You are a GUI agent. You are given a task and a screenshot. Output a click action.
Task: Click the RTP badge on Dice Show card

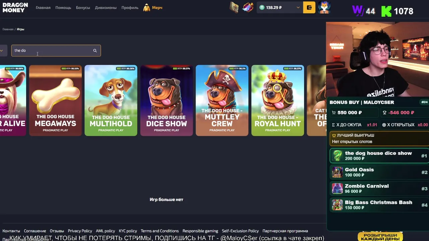(x=181, y=69)
